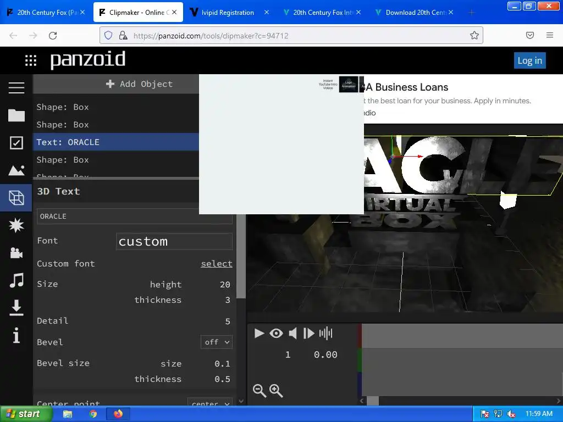Open the environment mountain icon panel

[16, 170]
